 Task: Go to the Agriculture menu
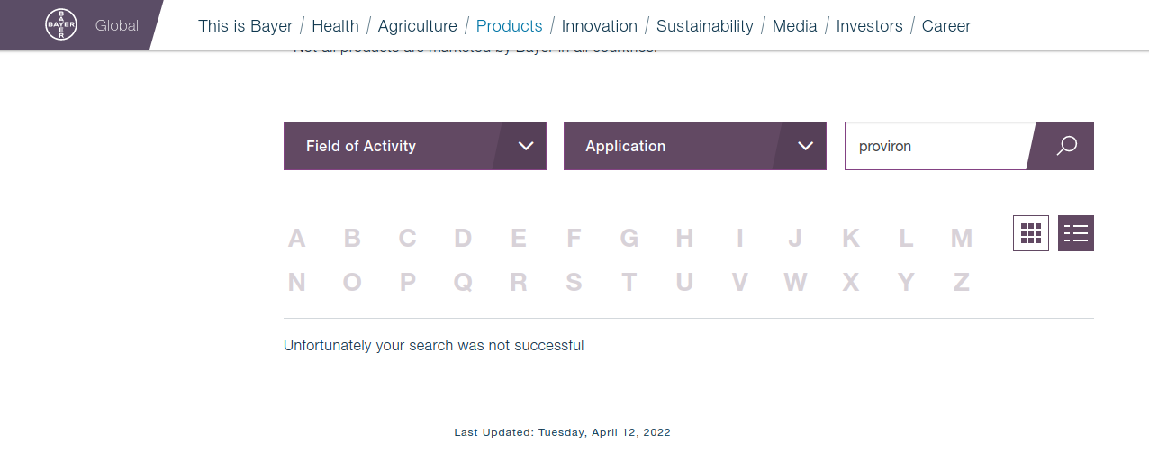417,26
